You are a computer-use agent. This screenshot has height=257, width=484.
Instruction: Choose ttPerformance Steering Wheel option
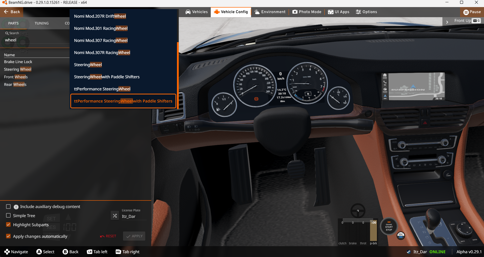[x=123, y=89]
